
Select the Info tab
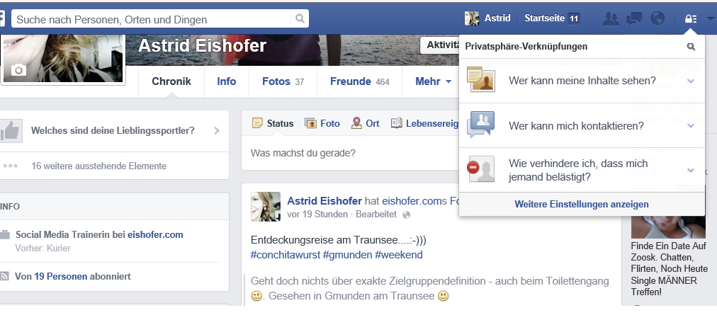pyautogui.click(x=226, y=81)
